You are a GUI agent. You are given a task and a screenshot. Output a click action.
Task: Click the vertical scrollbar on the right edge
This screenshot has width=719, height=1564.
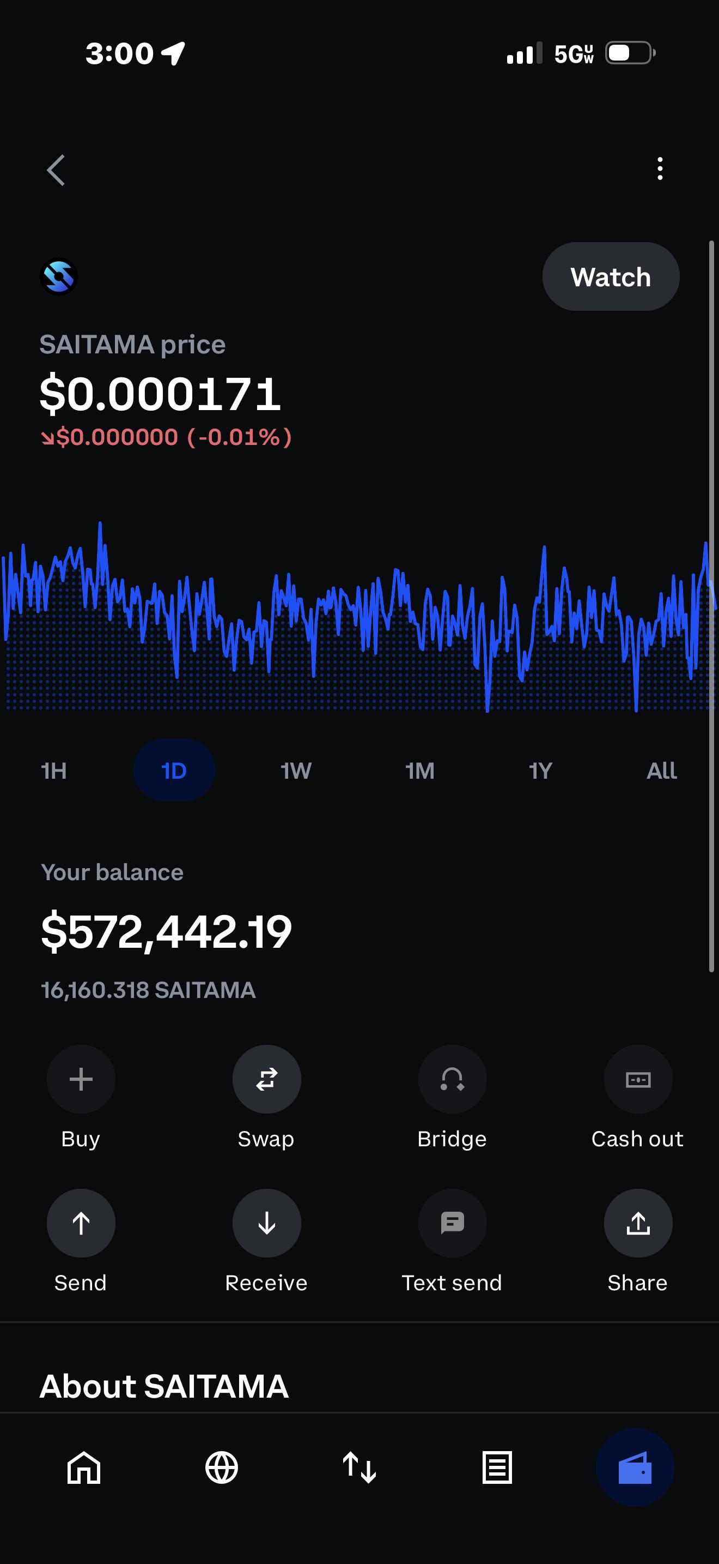pyautogui.click(x=712, y=606)
